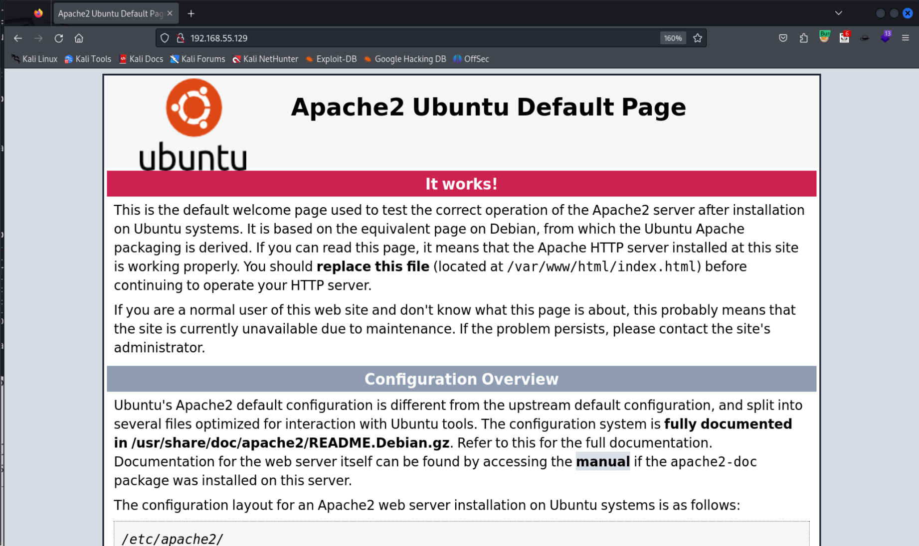
Task: Click the It works! banner text
Action: click(461, 184)
